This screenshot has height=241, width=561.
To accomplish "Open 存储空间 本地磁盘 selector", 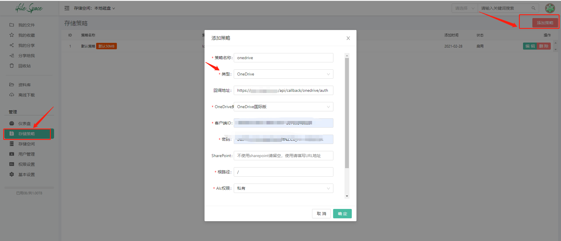I will tap(94, 8).
